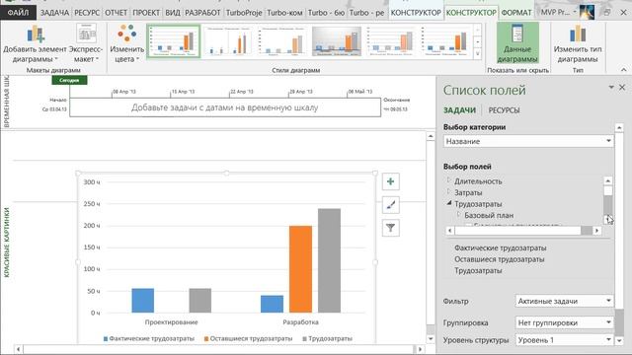Click Изменить тип диаграммы button

click(x=578, y=43)
